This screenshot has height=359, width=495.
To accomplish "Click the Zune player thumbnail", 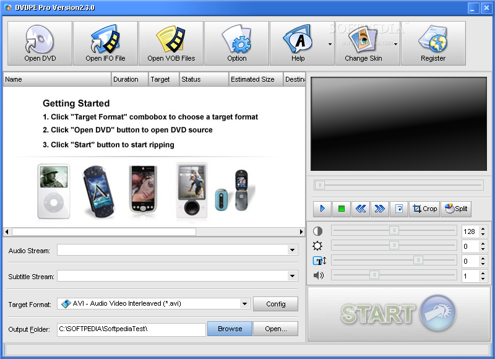I will click(x=192, y=190).
